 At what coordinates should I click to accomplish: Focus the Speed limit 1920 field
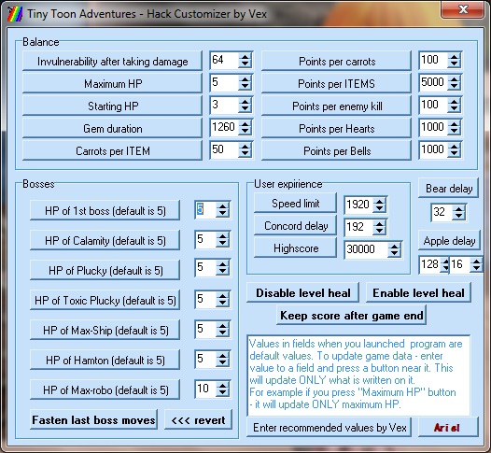point(358,205)
